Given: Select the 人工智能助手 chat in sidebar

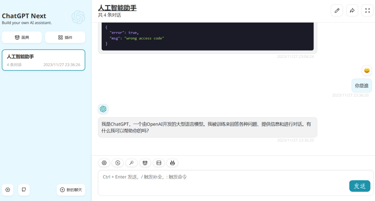Looking at the screenshot, I should click(x=43, y=60).
